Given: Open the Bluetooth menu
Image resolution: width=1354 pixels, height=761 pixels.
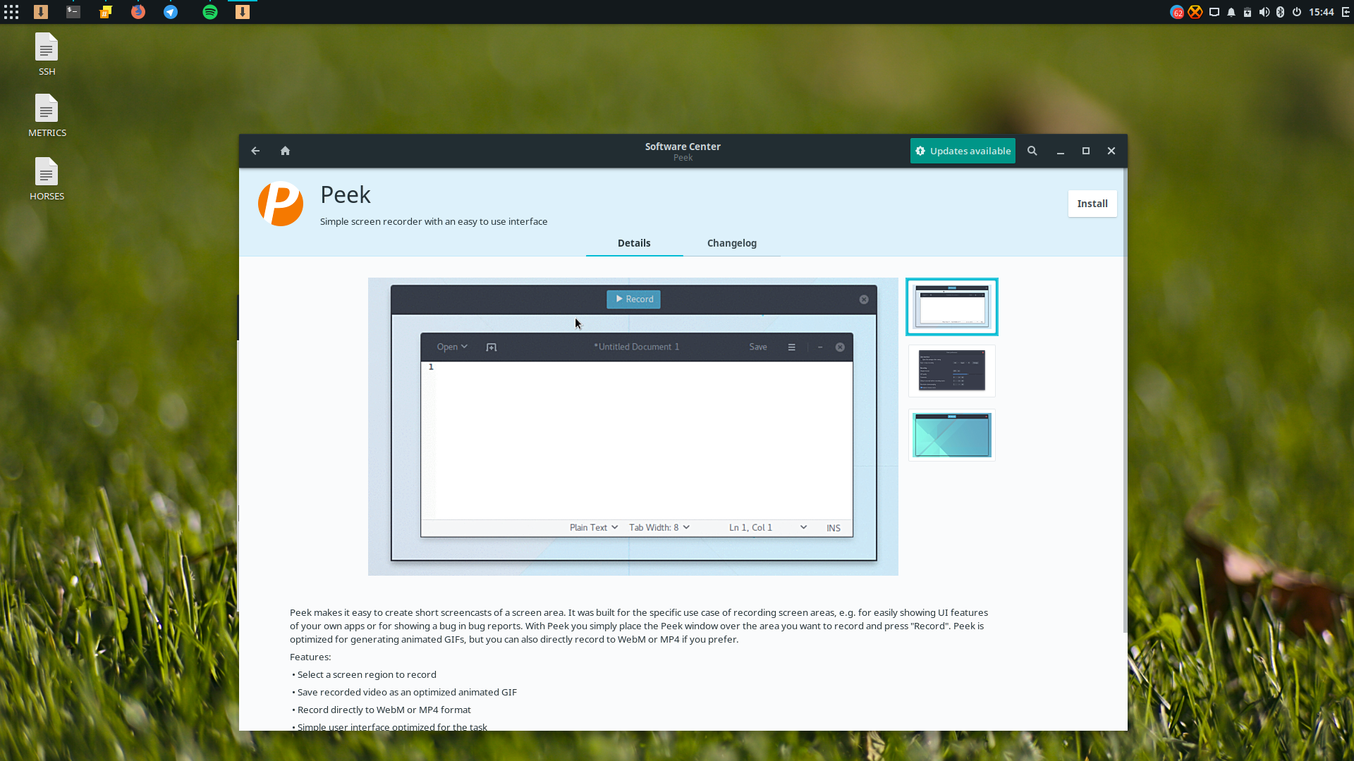Looking at the screenshot, I should tap(1281, 12).
